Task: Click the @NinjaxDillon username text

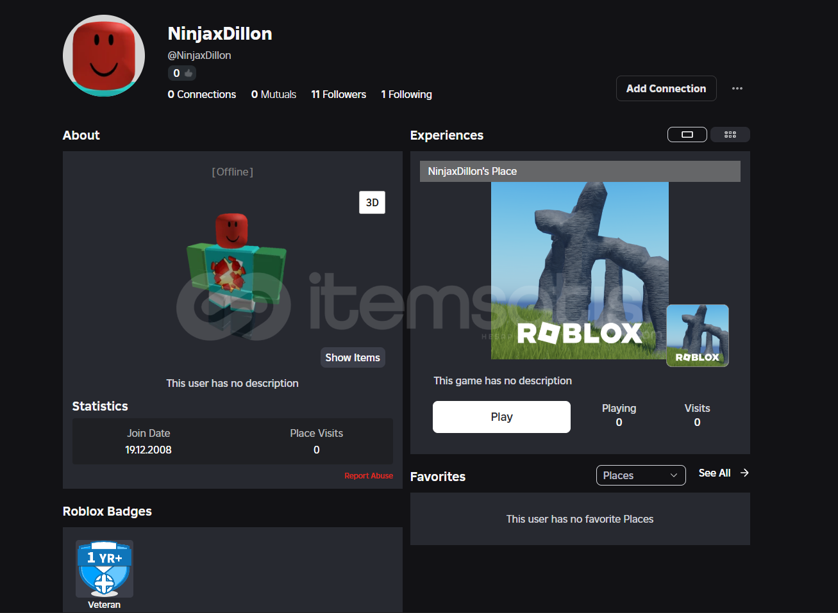Action: click(x=199, y=55)
